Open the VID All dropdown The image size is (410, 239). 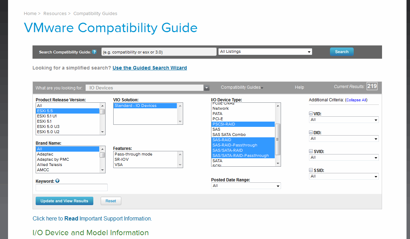[344, 120]
